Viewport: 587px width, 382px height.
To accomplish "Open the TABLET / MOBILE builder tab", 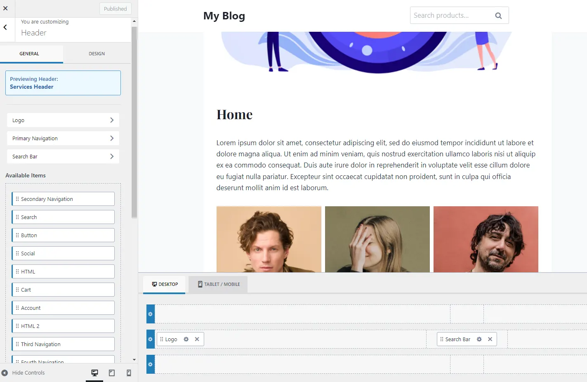I will tap(218, 284).
